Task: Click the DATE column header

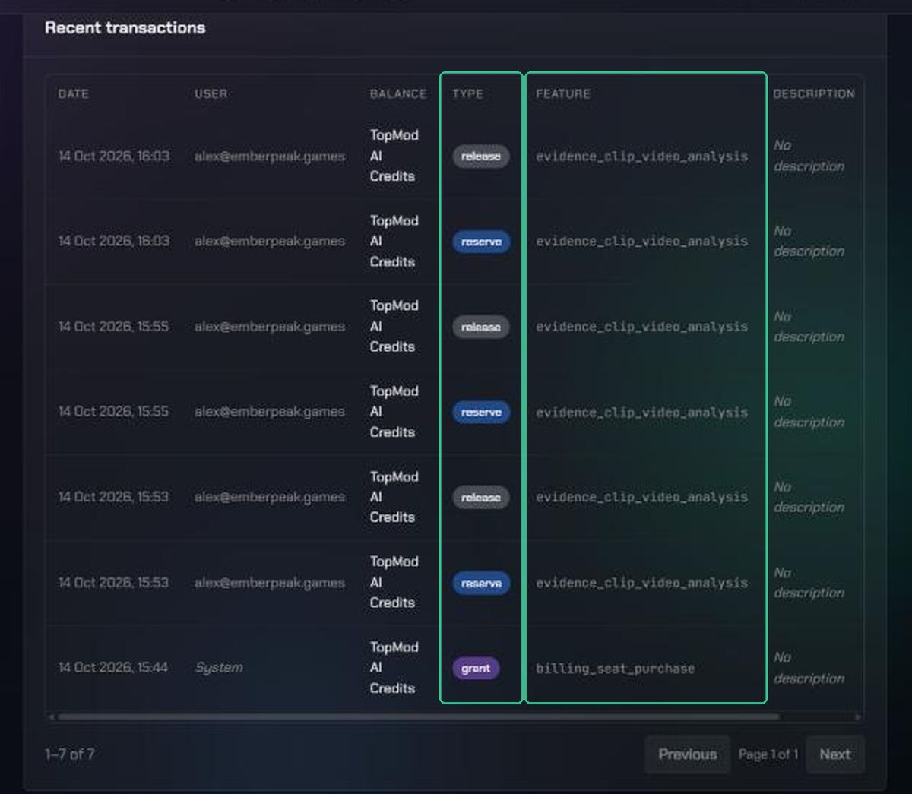Action: (73, 93)
